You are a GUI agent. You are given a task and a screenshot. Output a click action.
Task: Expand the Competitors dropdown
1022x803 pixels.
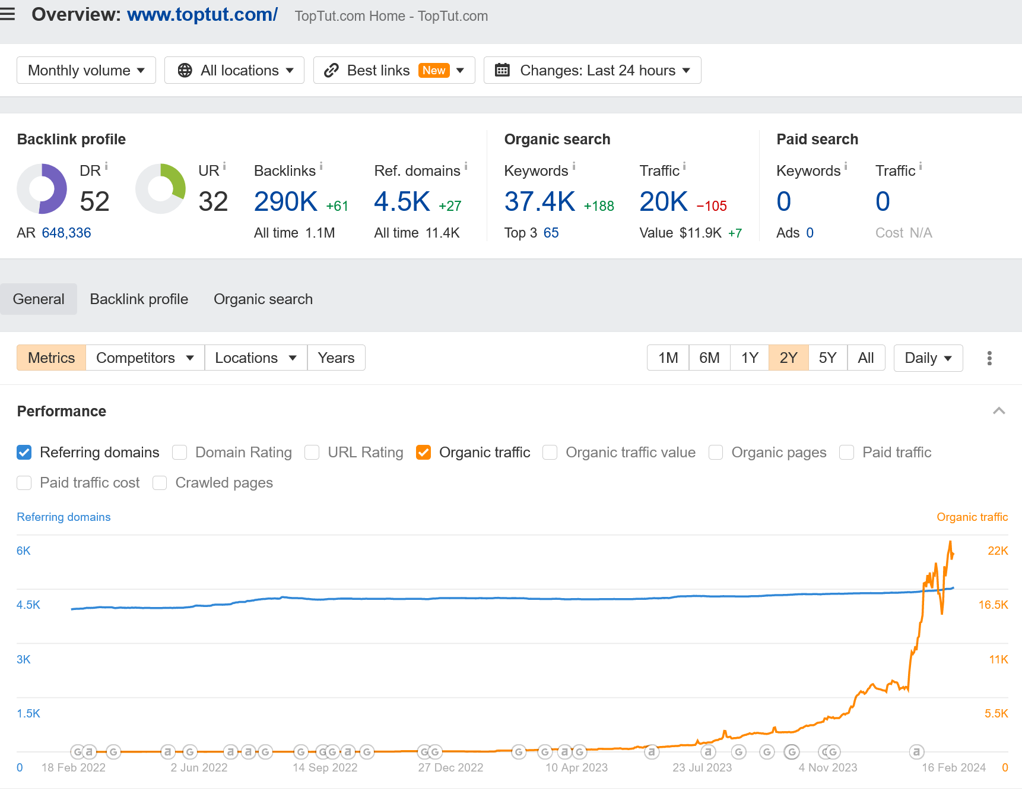pos(144,358)
